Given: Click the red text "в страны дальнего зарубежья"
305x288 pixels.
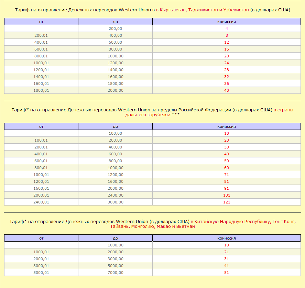Looking at the screenshot, I should [x=209, y=112].
